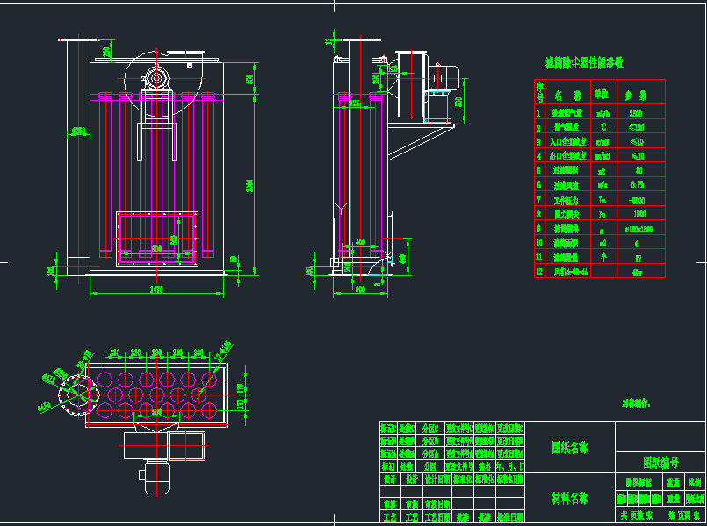The width and height of the screenshot is (707, 526).
Task: Select the 比例 cell in title block
Action: click(695, 482)
